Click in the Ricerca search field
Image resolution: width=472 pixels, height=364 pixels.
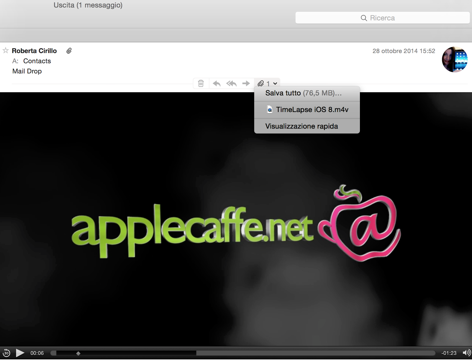[x=382, y=18]
